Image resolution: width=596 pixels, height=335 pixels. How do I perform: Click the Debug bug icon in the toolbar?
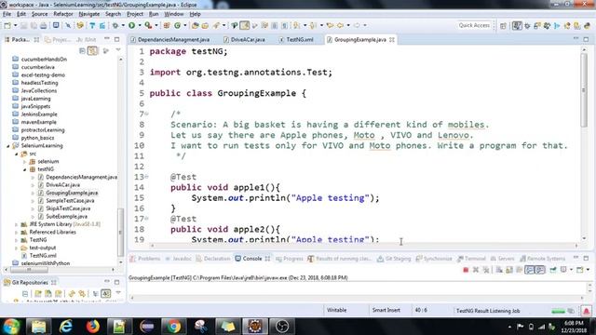[x=115, y=25]
